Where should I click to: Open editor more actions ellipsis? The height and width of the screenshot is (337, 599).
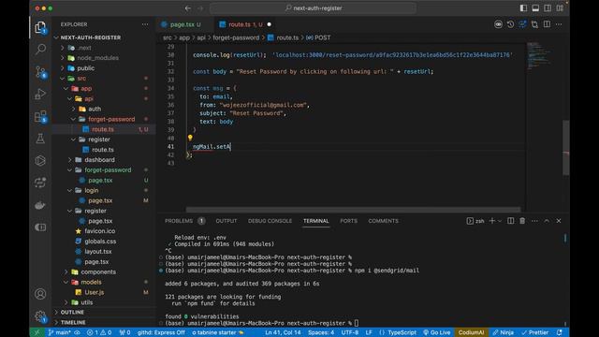(559, 24)
